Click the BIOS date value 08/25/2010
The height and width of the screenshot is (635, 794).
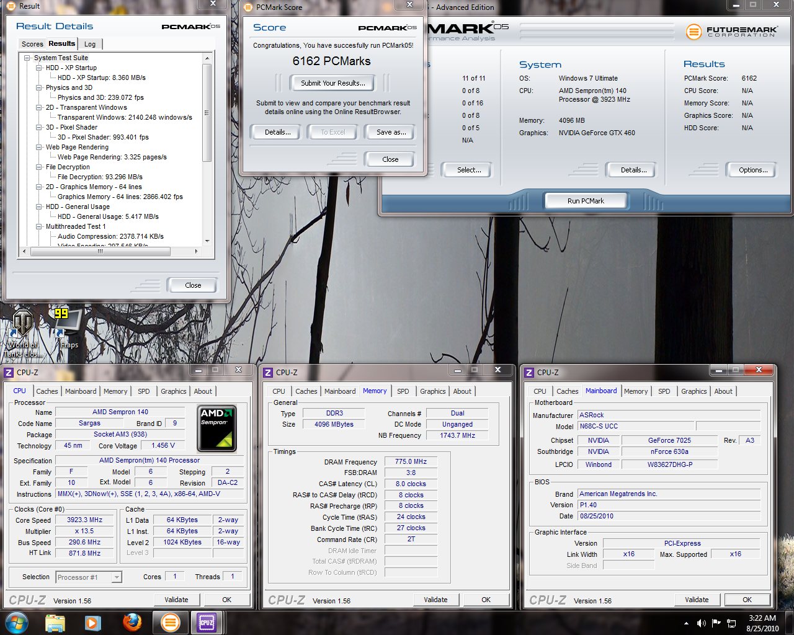click(x=669, y=516)
